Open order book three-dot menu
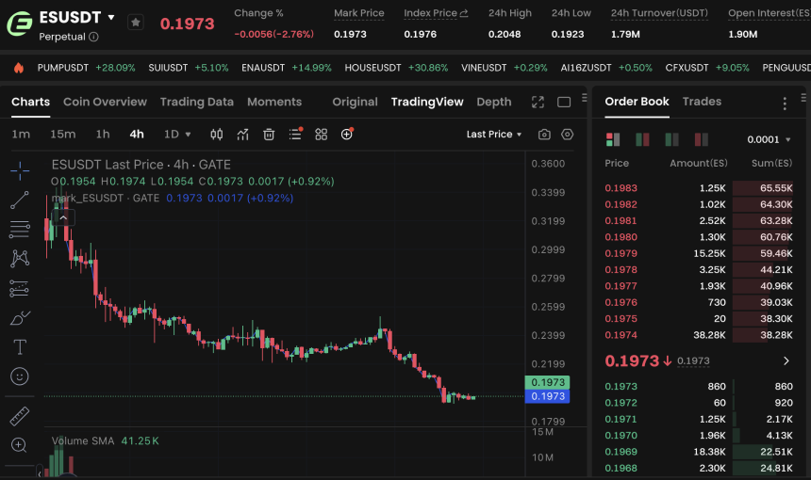Screen dimensions: 811x480 pyautogui.click(x=785, y=104)
